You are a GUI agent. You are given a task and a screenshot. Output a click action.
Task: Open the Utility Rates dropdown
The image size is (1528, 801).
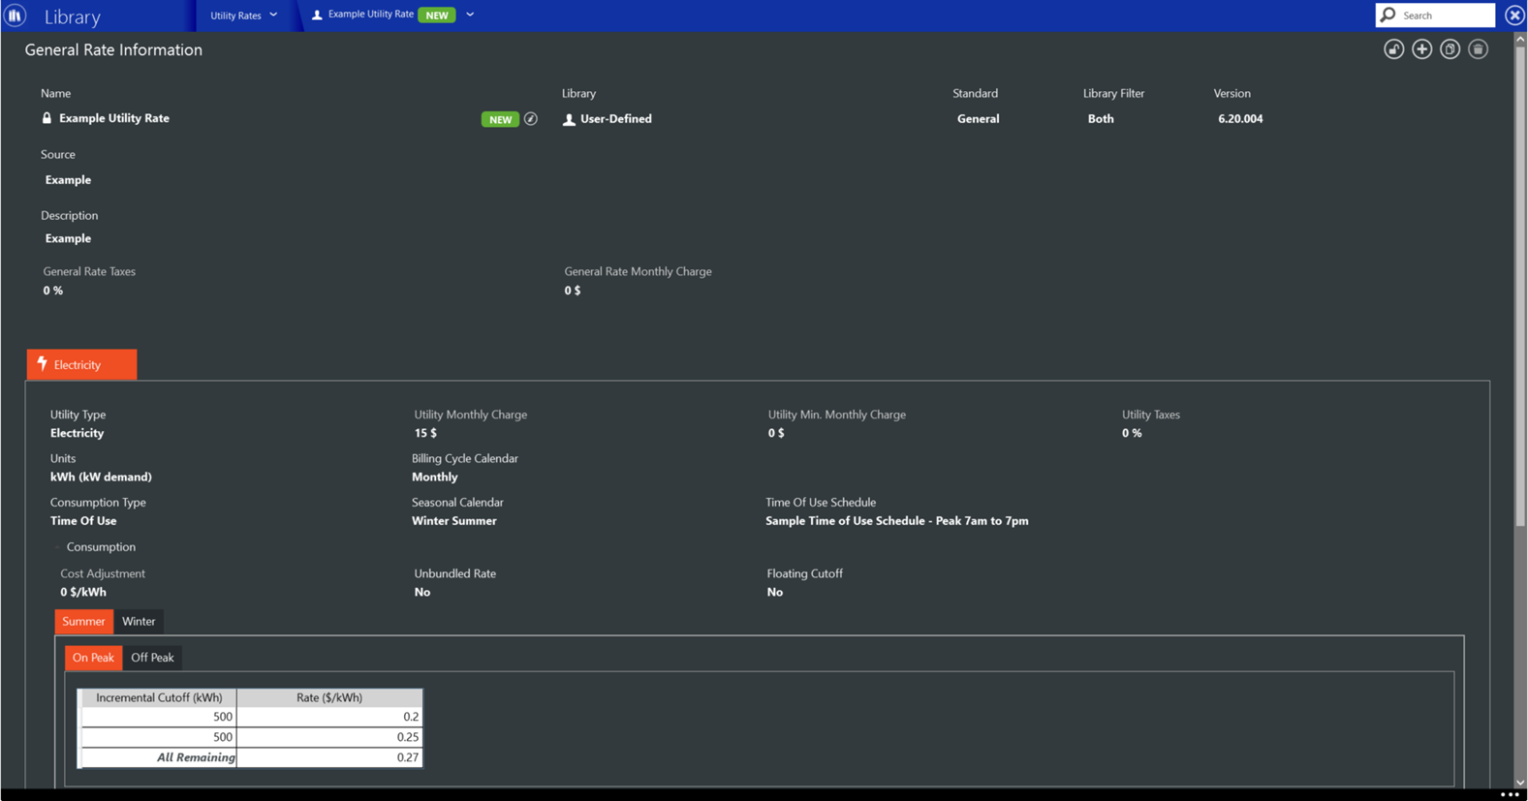[x=244, y=15]
